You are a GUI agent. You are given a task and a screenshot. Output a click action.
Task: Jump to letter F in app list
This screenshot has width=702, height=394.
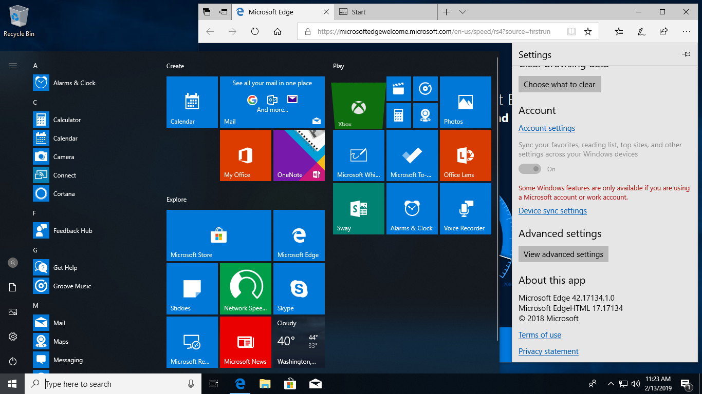coord(35,213)
